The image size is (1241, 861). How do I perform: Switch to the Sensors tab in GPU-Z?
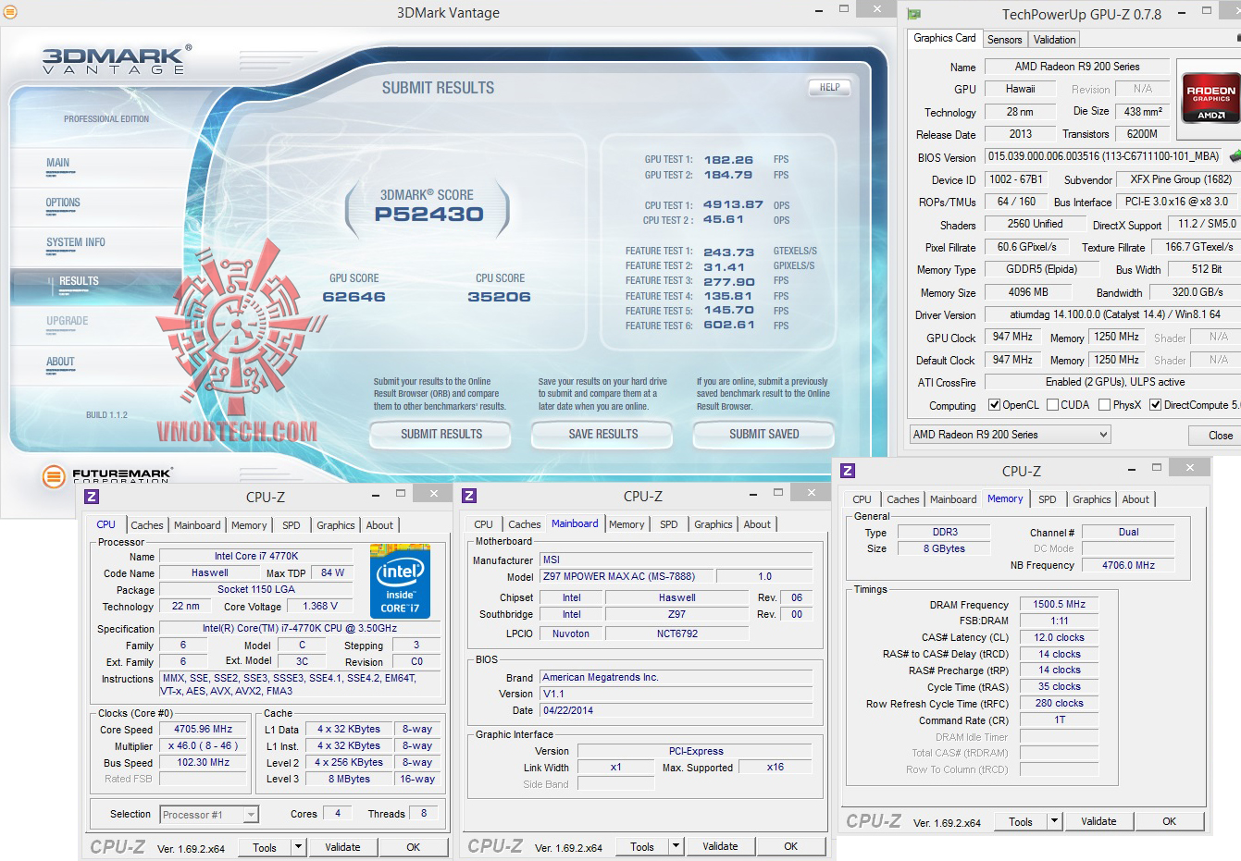click(x=1004, y=40)
